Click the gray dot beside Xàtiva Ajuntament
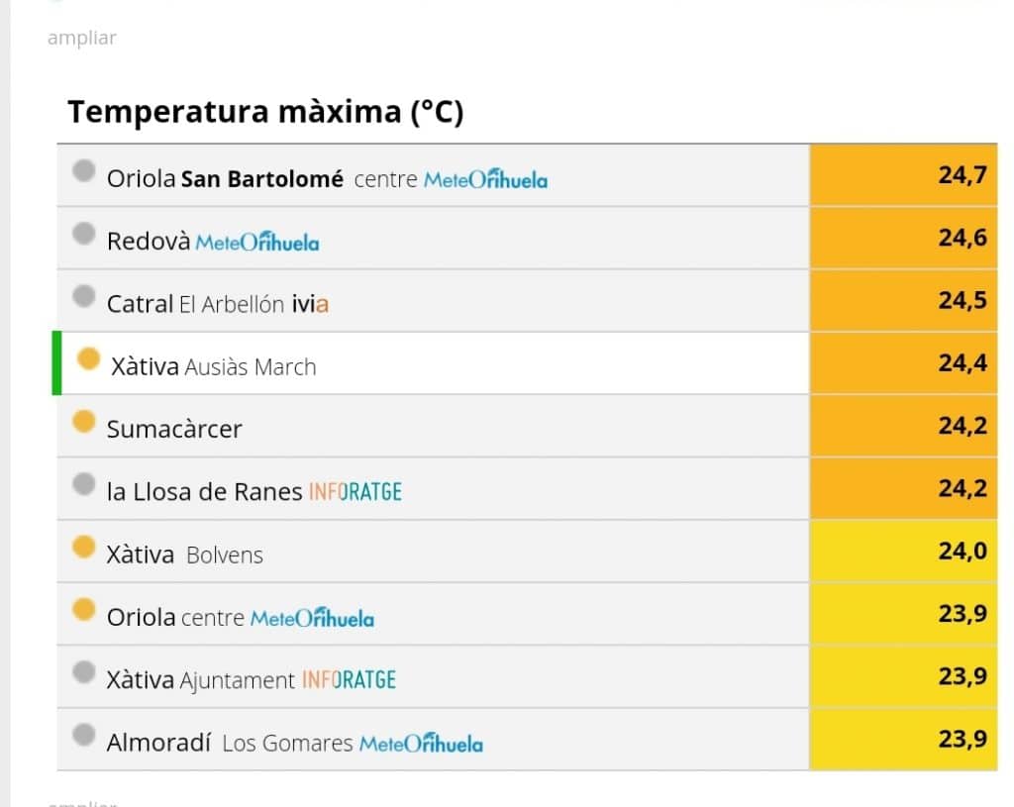This screenshot has width=1014, height=807. (83, 672)
